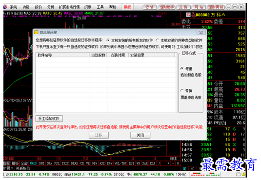Click the 0 reset button on chart
This screenshot has height=180, width=261.
click(178, 163)
